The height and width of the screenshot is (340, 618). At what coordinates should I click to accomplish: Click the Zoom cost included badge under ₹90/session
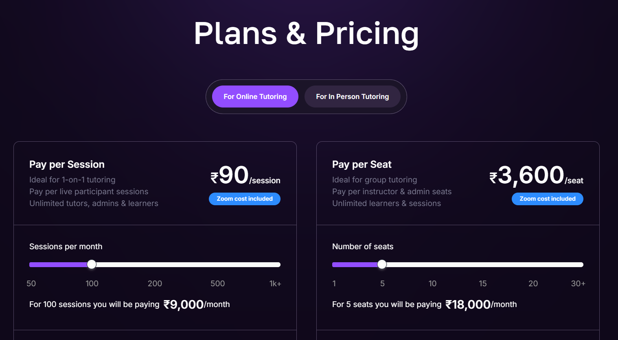(244, 199)
